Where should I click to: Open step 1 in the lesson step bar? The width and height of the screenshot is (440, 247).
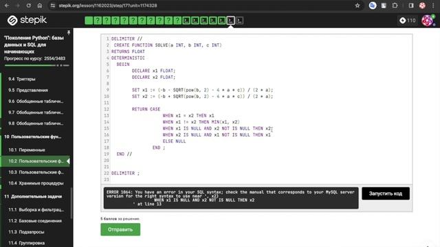89,21
